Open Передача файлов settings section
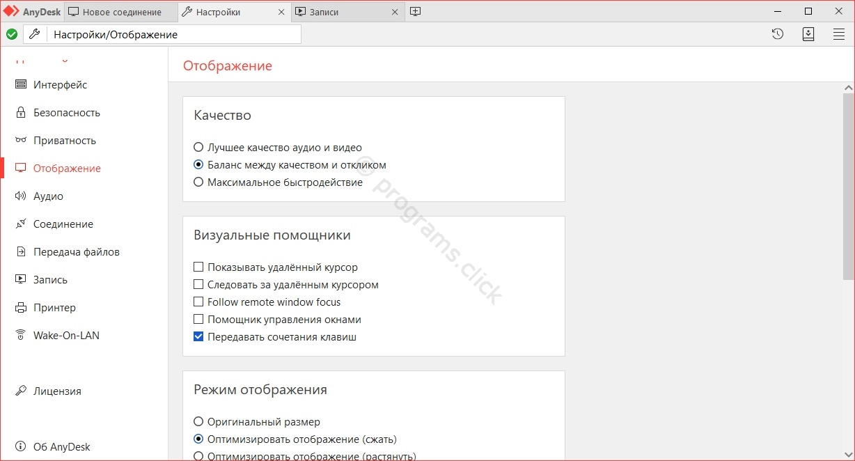The image size is (855, 461). click(77, 252)
